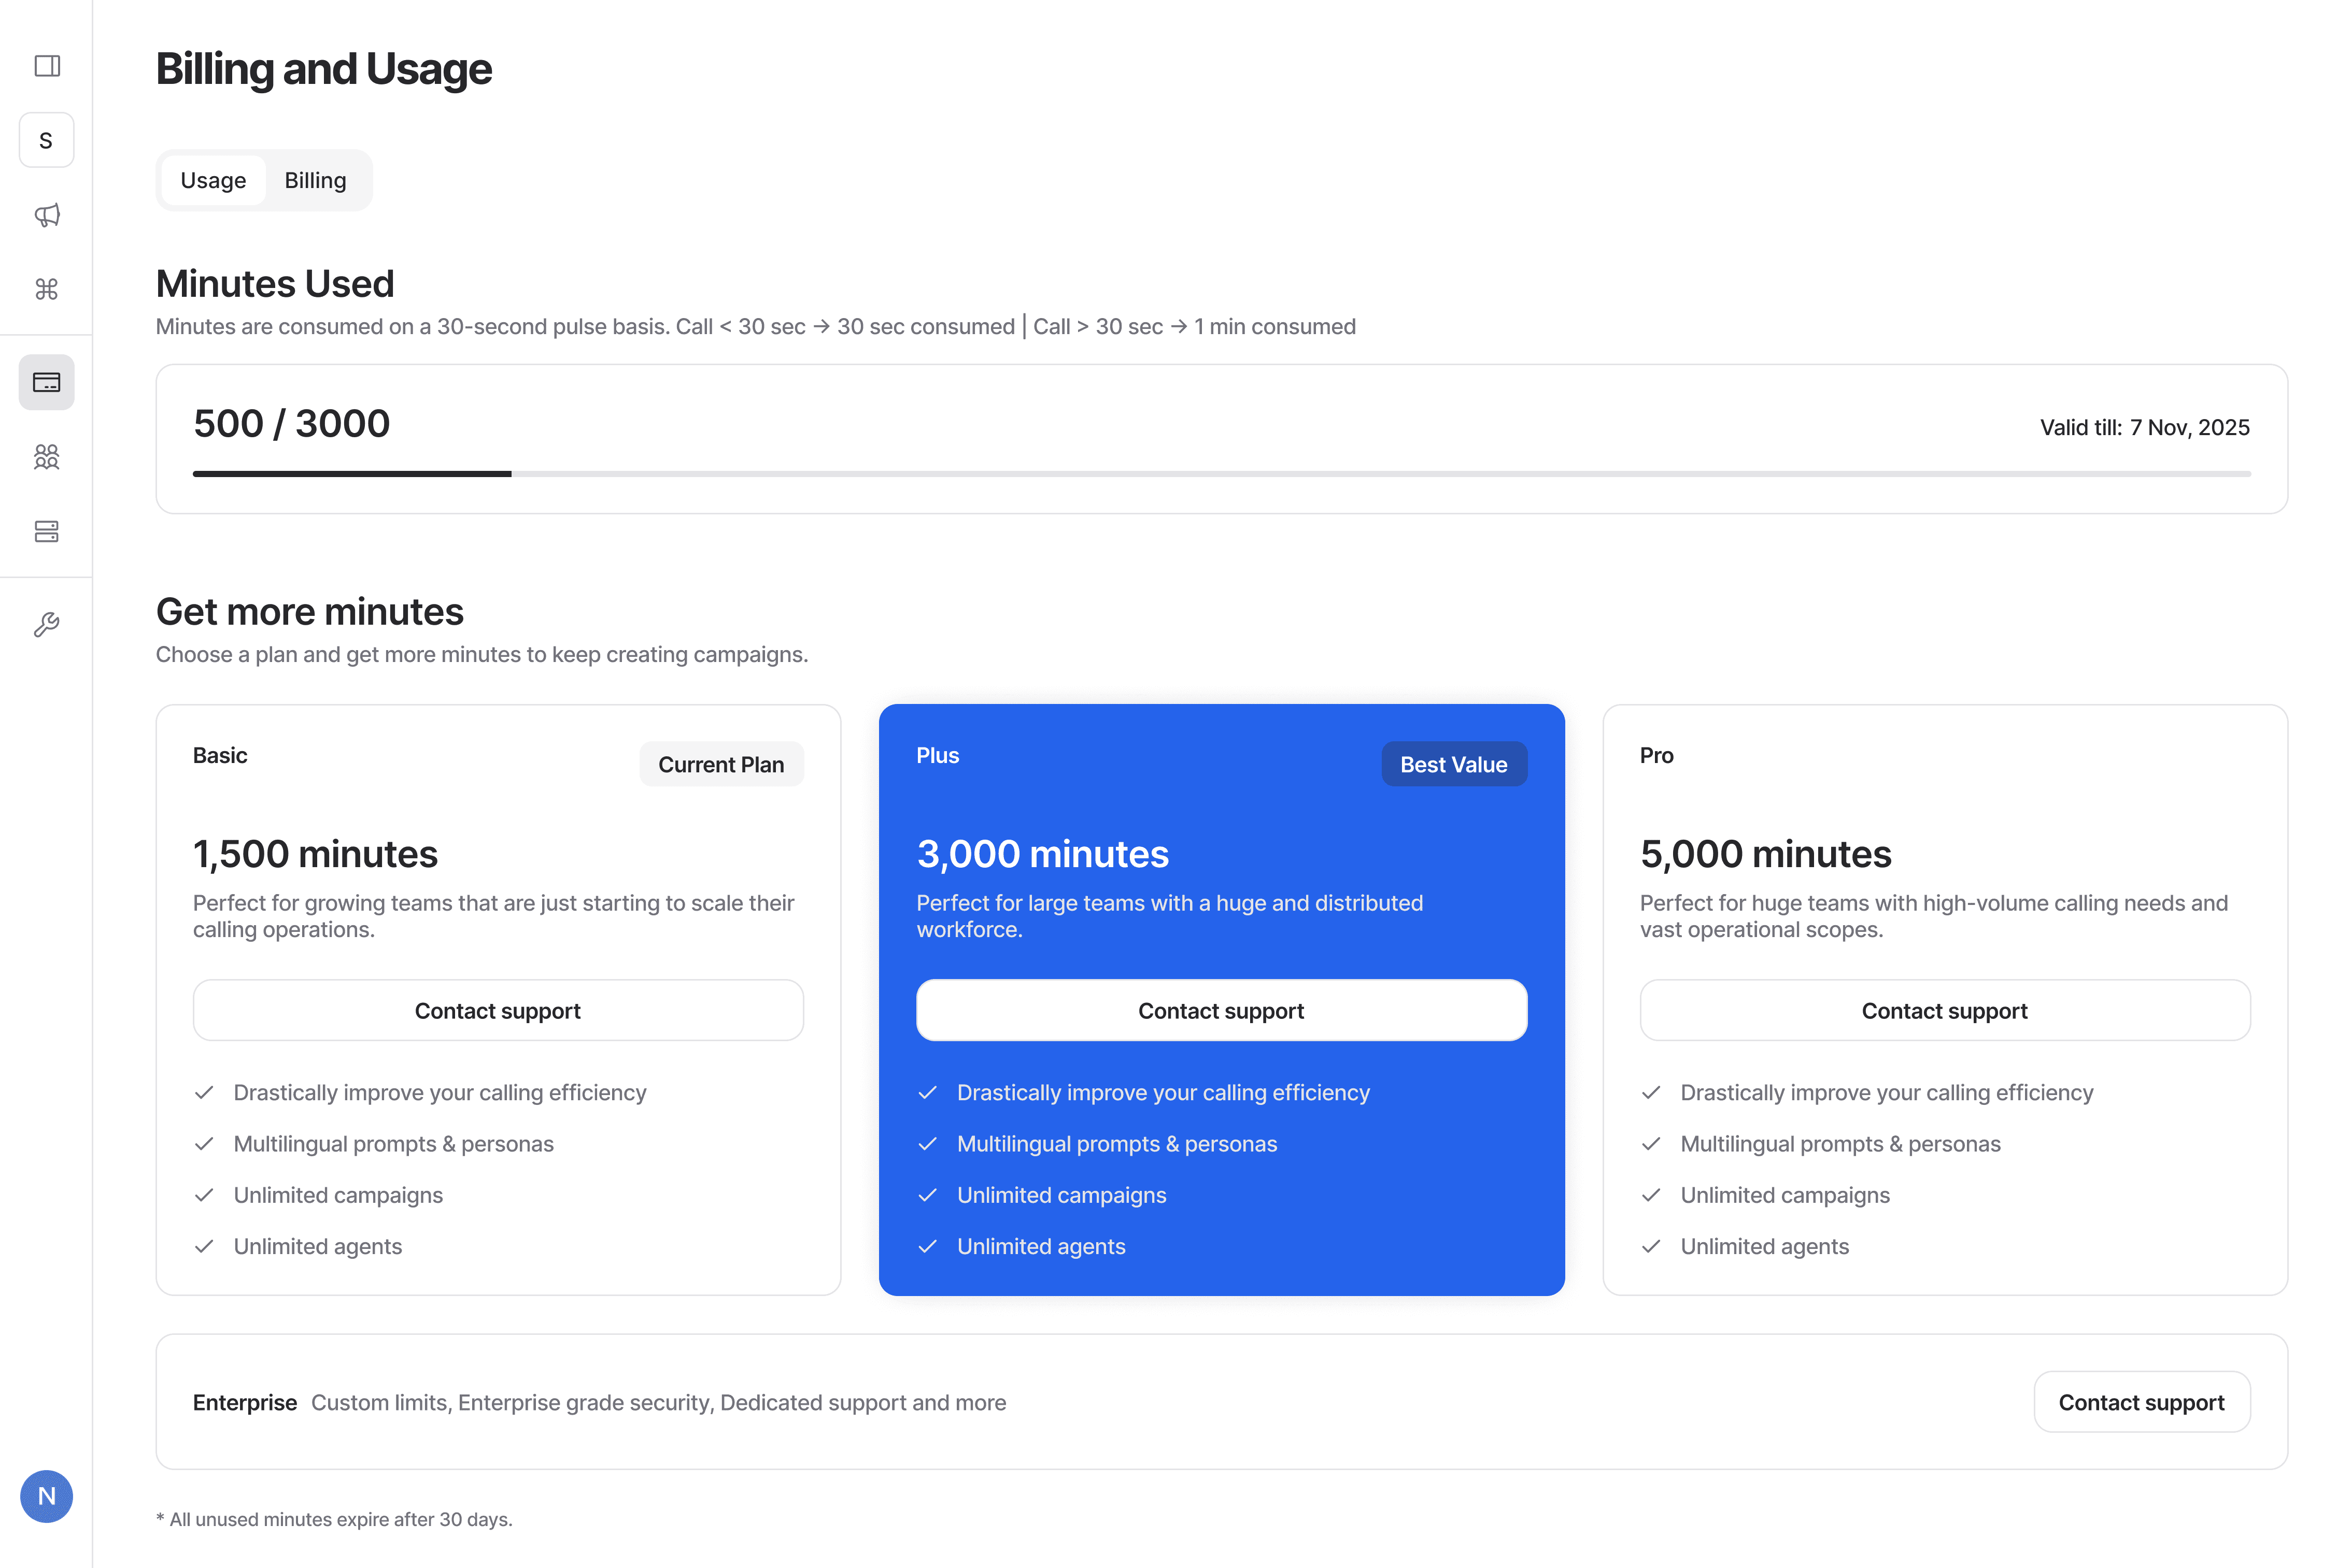
Task: Switch to the Usage tab
Action: 213,181
